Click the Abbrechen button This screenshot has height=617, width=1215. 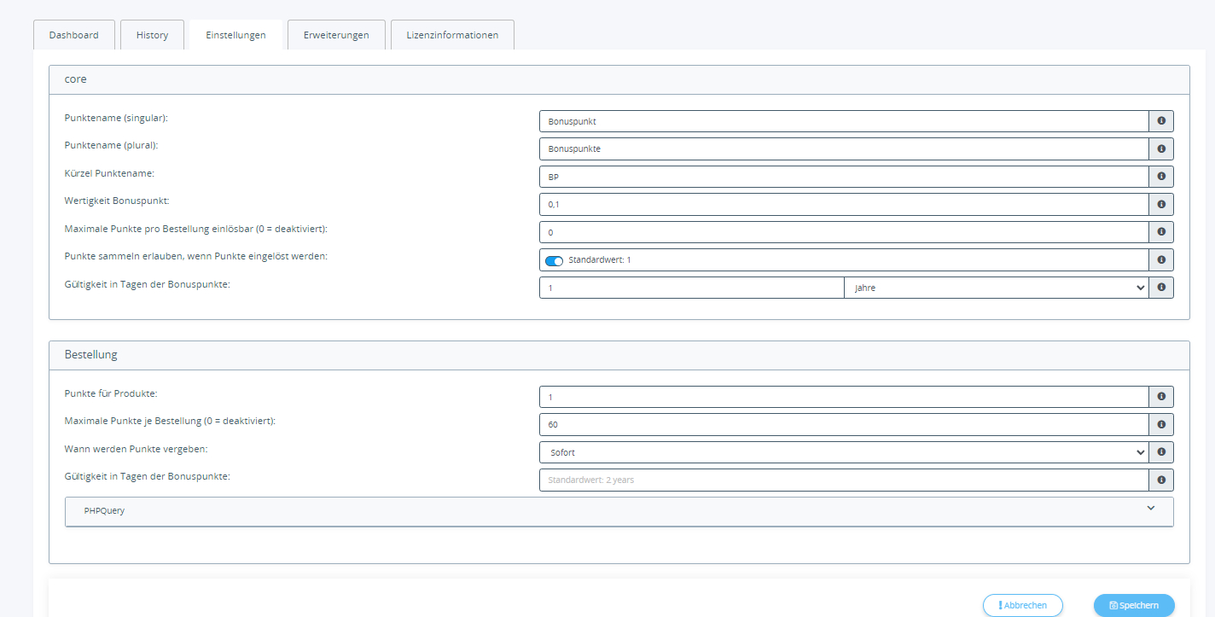click(x=1022, y=604)
